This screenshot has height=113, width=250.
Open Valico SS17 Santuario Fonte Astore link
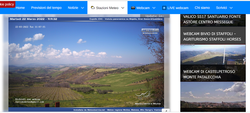pos(212,19)
